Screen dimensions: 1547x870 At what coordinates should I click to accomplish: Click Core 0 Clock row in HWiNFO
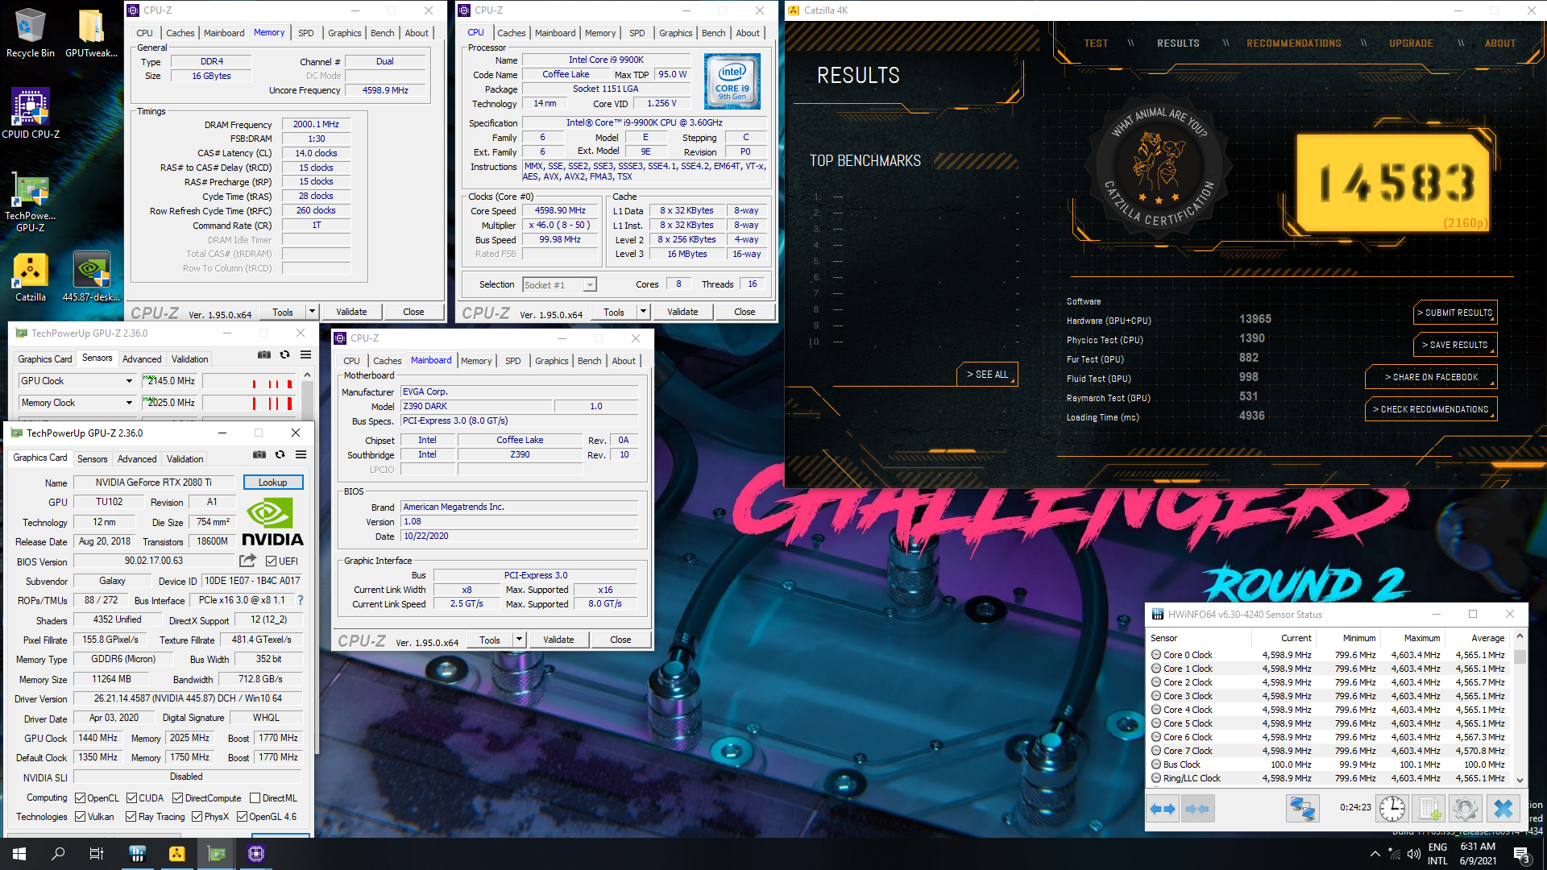click(1328, 655)
